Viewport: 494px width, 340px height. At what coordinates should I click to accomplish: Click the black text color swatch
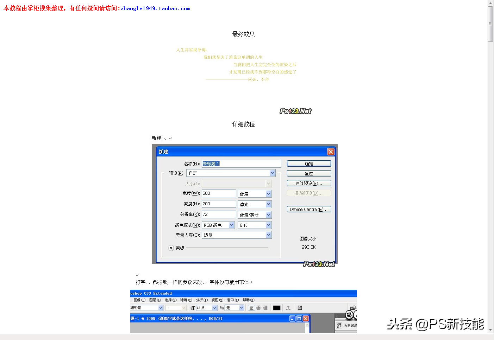[x=277, y=308]
